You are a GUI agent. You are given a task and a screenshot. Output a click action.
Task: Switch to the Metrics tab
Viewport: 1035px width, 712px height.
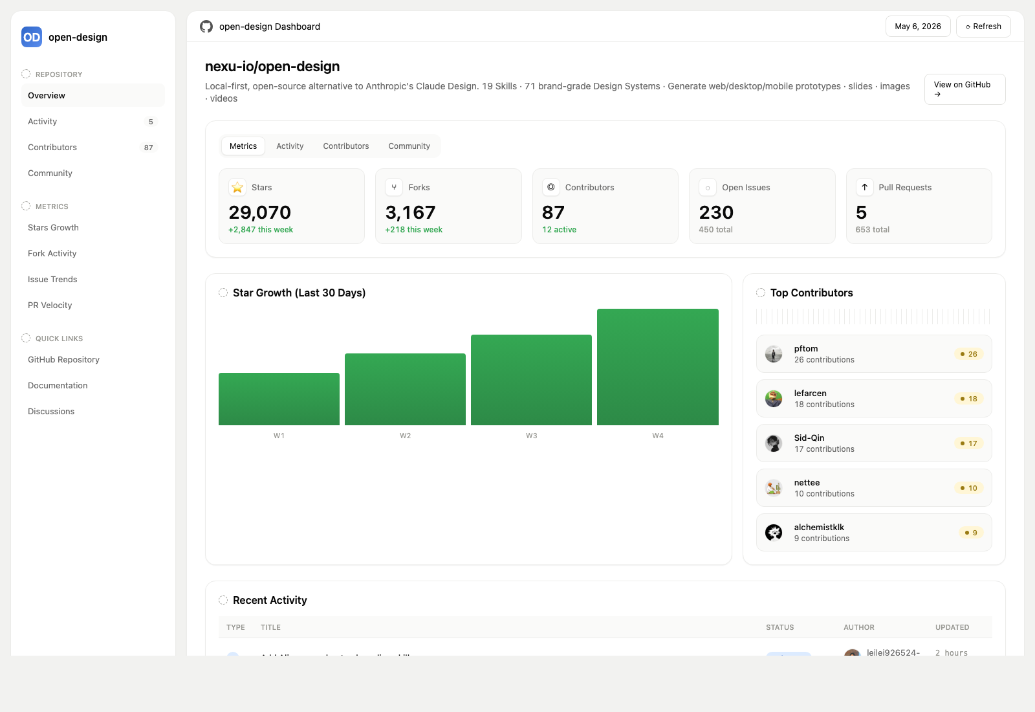coord(243,146)
